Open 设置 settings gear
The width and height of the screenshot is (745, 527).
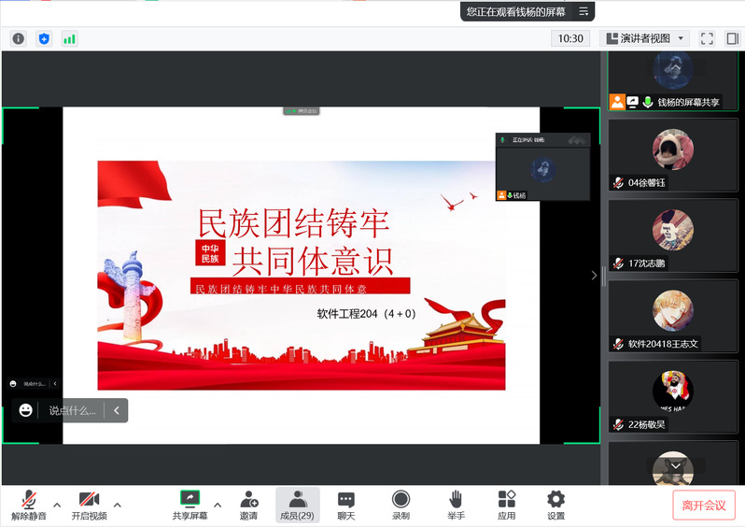point(555,505)
